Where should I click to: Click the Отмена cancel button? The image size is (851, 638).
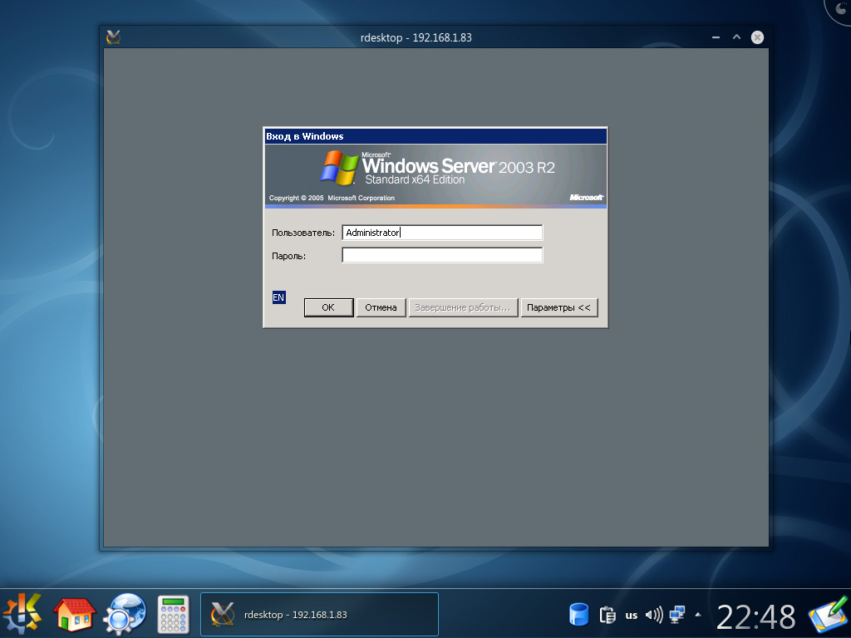point(381,307)
